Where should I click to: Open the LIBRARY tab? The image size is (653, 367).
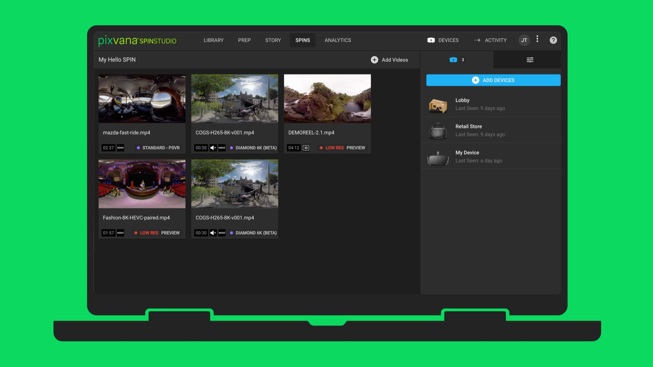[x=214, y=40]
